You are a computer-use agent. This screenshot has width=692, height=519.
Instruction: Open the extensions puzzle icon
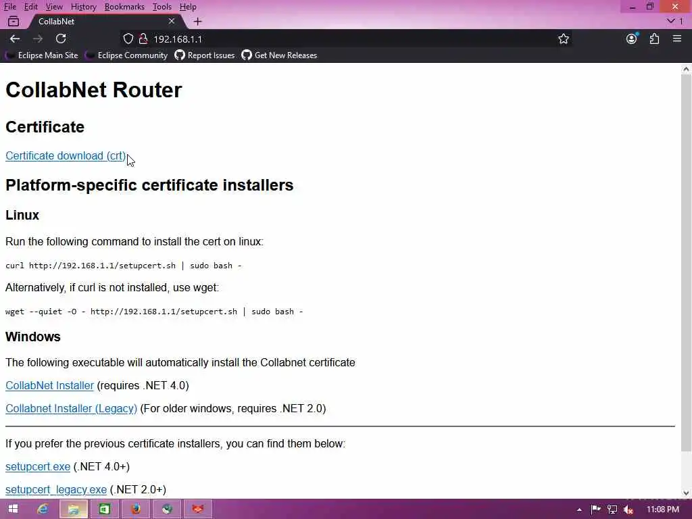pyautogui.click(x=654, y=39)
